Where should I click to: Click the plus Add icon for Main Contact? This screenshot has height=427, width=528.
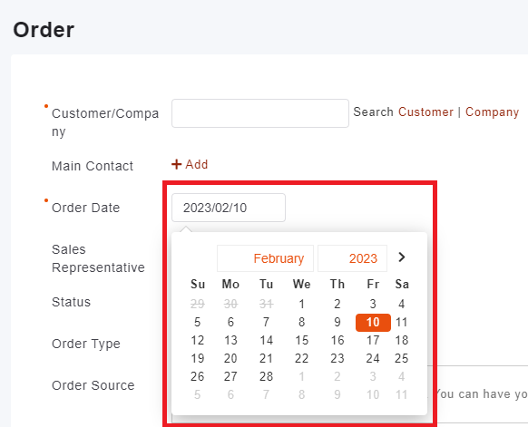click(x=176, y=164)
